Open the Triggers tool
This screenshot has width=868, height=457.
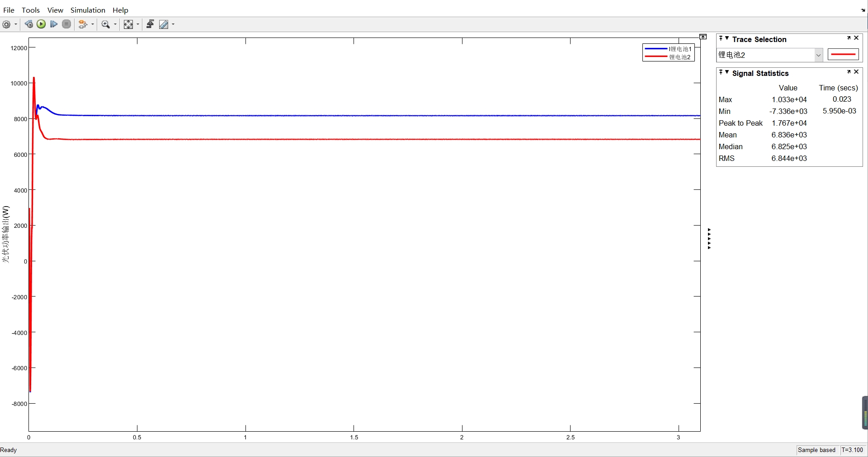click(150, 24)
